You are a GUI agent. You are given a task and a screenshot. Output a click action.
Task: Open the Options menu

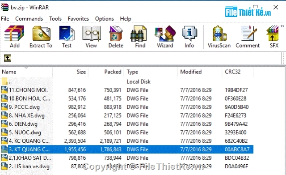[104, 19]
